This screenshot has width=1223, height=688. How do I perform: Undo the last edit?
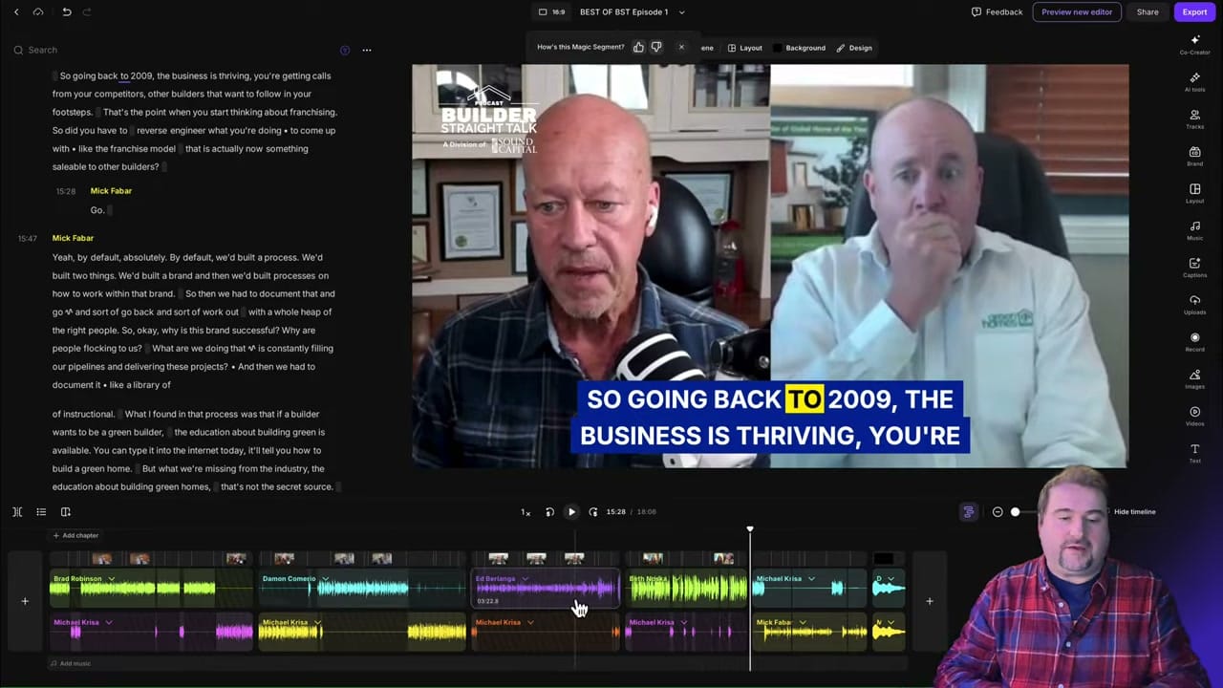[x=66, y=11]
